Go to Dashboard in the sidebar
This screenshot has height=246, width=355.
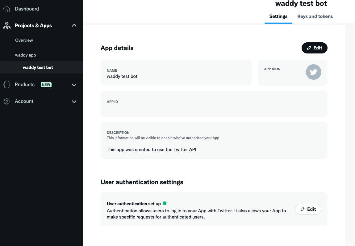coord(27,9)
